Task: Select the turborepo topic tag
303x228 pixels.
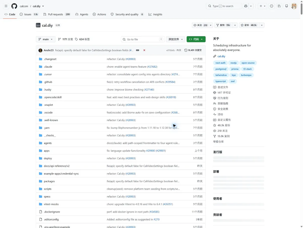Action: pos(246,75)
